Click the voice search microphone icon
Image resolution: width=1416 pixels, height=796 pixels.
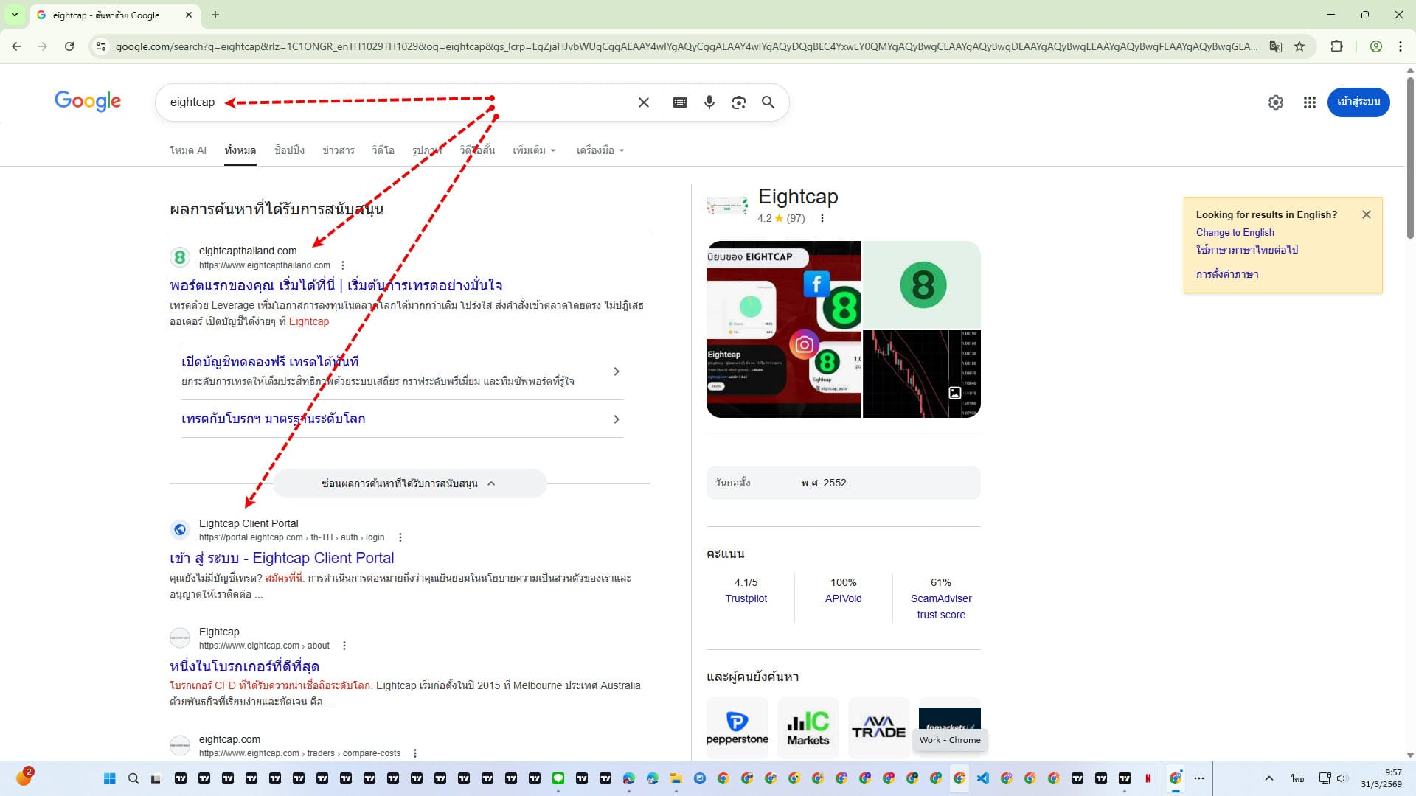[709, 102]
